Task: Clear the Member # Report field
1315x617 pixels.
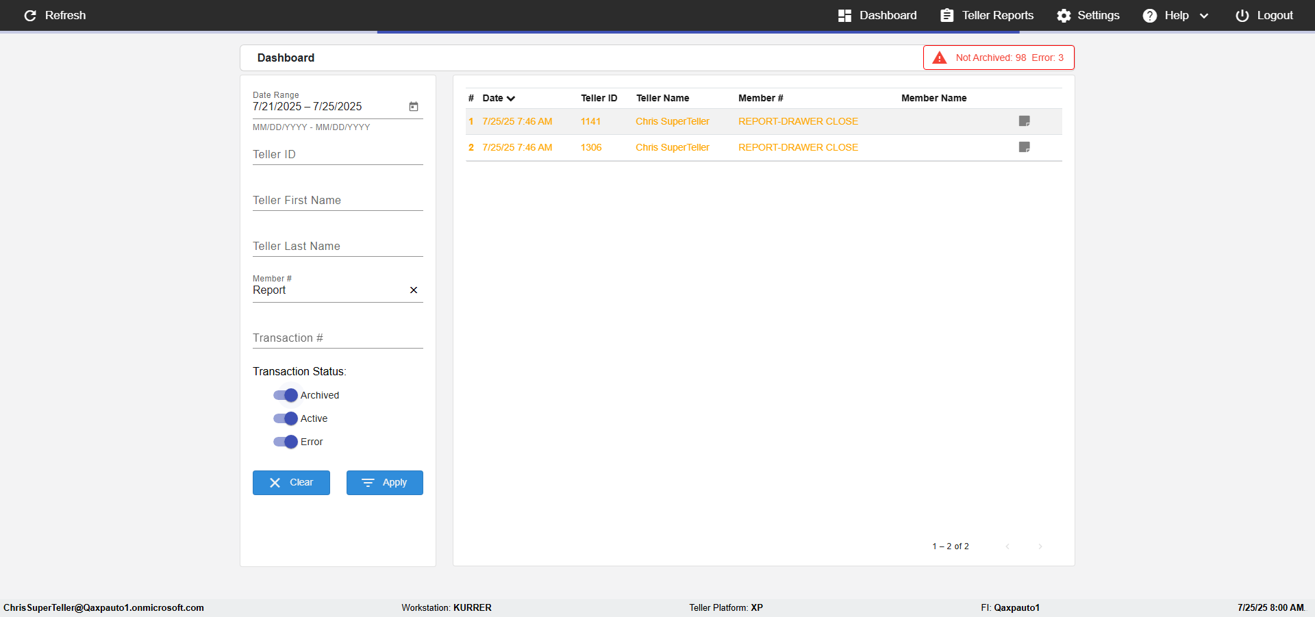Action: pyautogui.click(x=414, y=290)
